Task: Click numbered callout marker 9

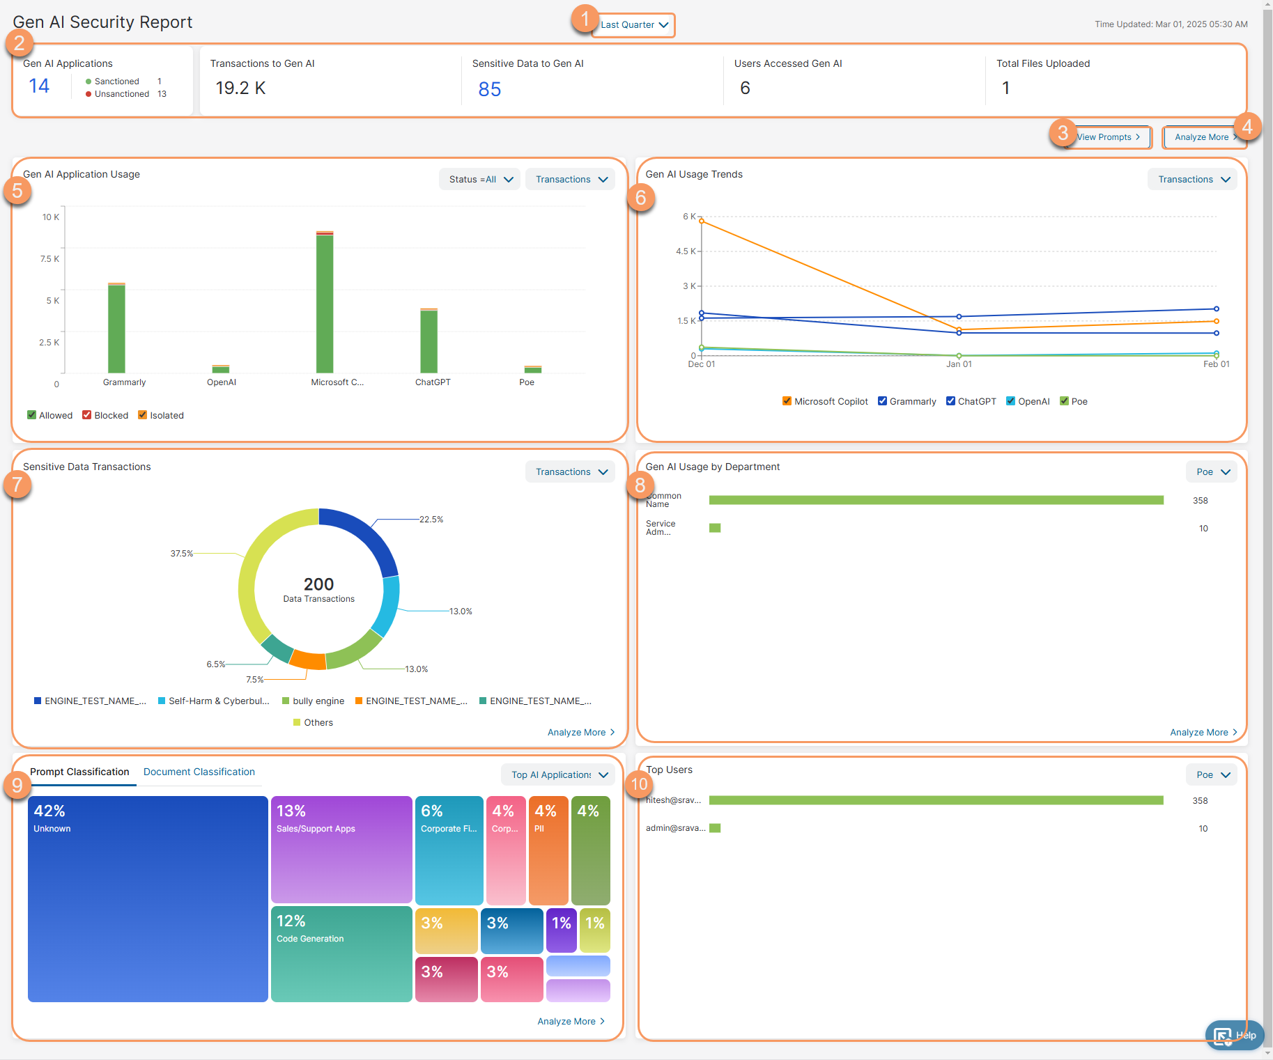Action: (17, 785)
